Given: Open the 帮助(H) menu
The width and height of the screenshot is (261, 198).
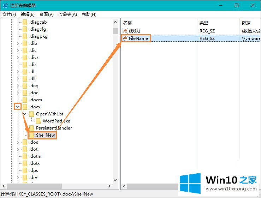Looking at the screenshot, I should [89, 14].
